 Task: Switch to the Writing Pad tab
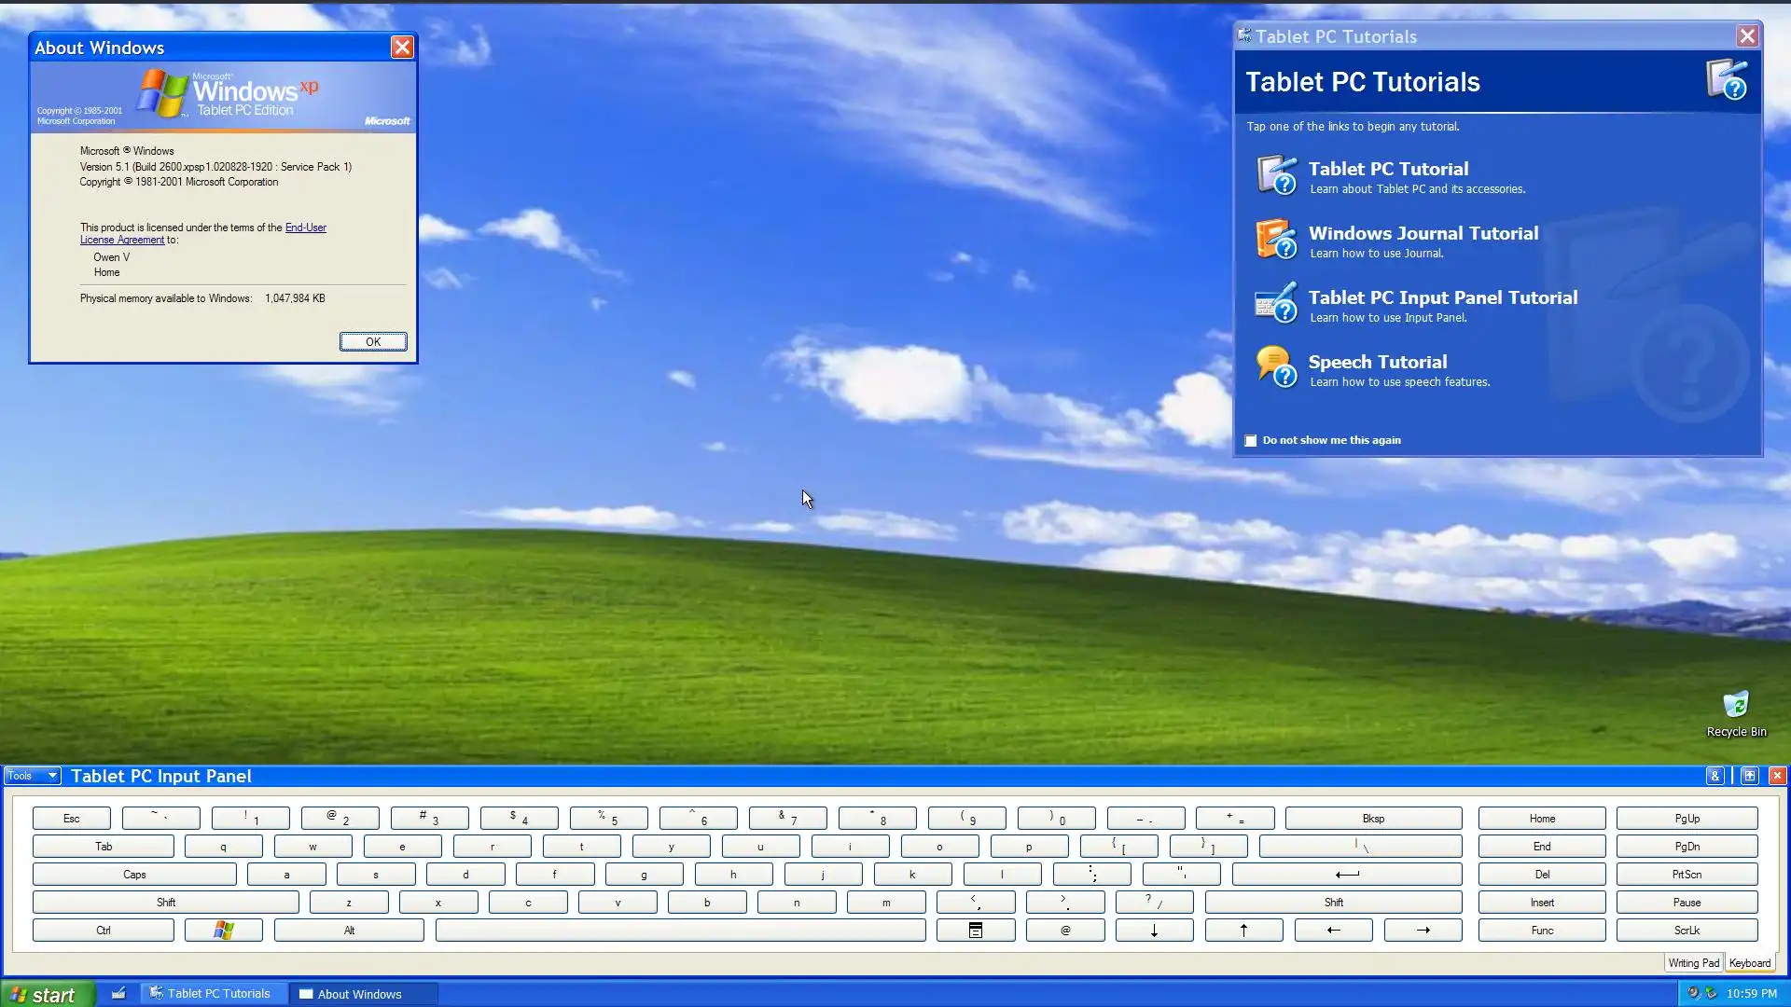[1693, 963]
